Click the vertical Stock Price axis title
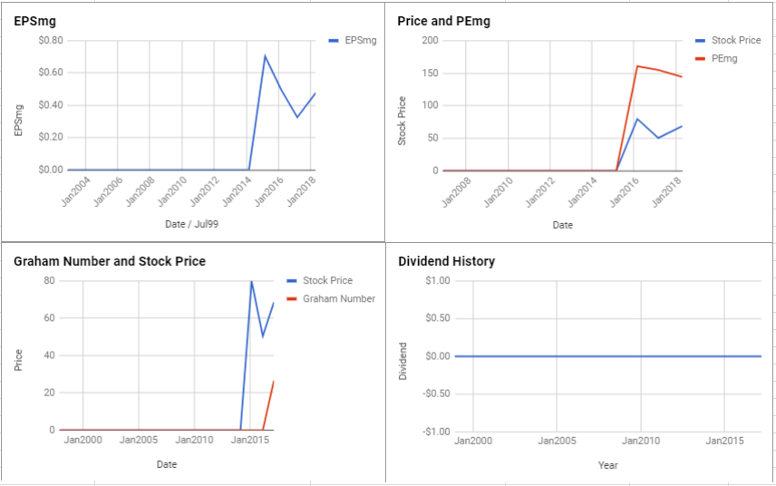Viewport: 776px width, 486px height. 402,121
